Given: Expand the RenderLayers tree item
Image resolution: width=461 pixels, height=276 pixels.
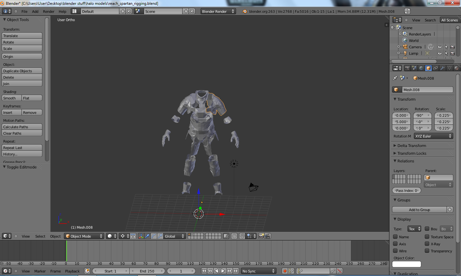Looking at the screenshot, I should click(400, 34).
